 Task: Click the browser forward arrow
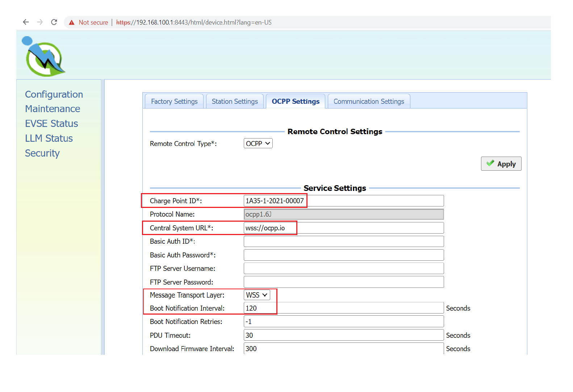[x=40, y=22]
